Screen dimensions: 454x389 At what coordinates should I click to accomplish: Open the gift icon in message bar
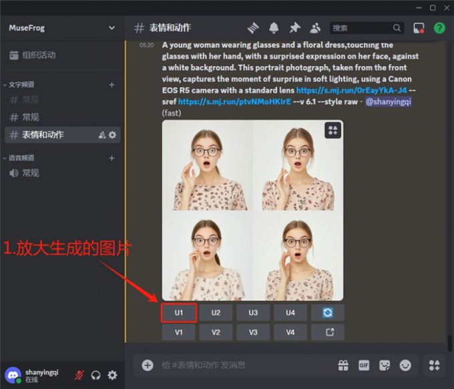pos(343,365)
